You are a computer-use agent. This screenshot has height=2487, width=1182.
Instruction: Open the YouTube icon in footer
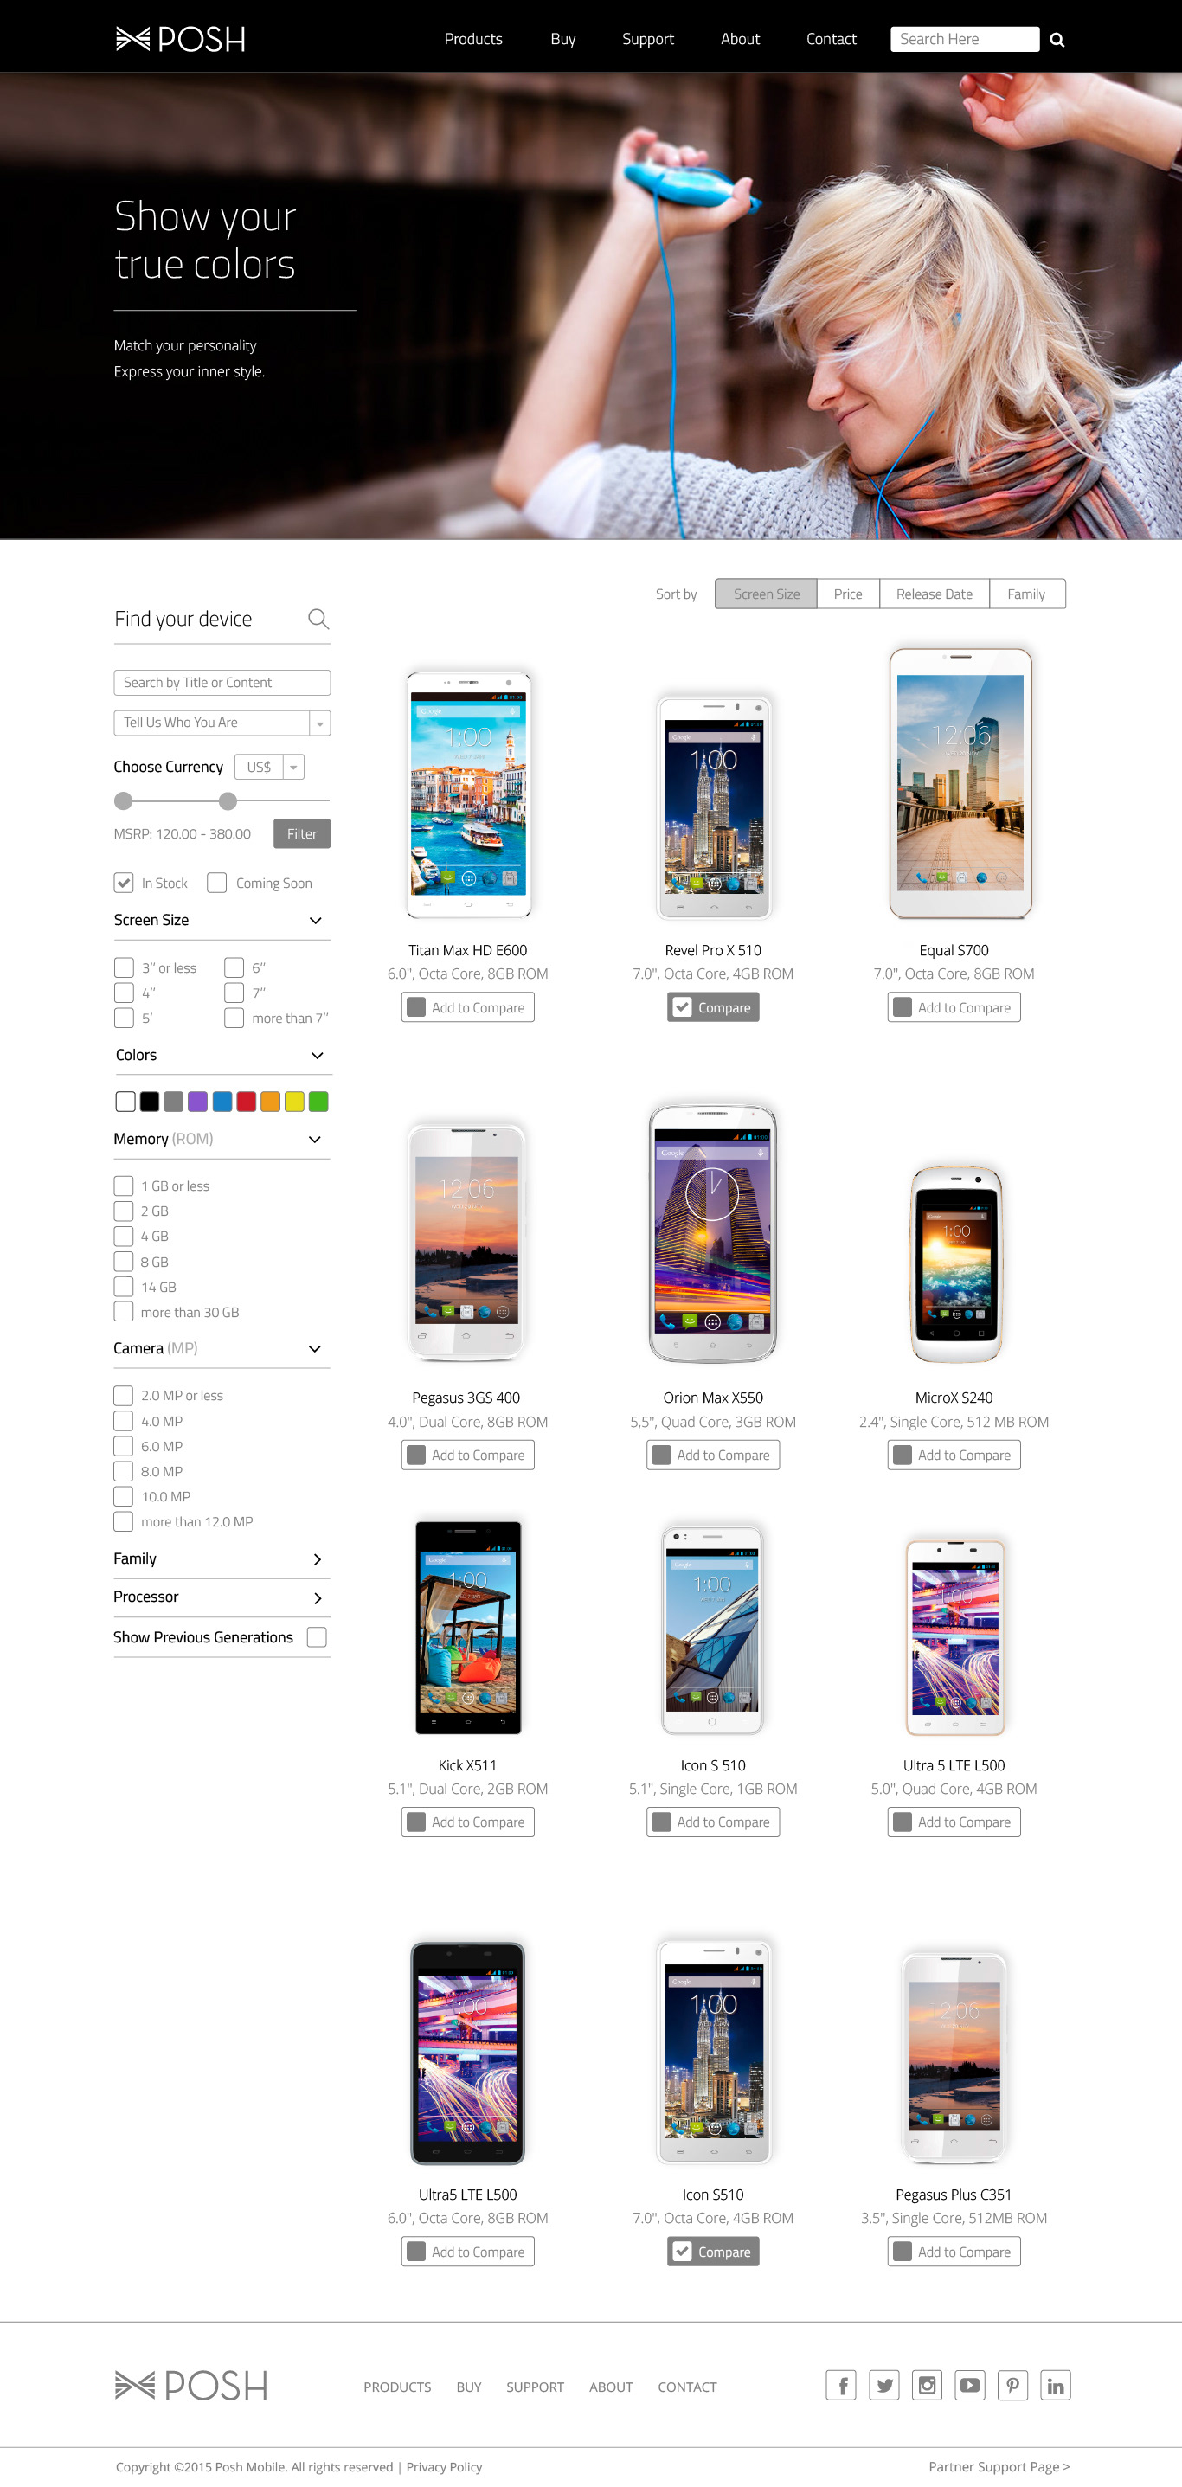click(x=969, y=2385)
